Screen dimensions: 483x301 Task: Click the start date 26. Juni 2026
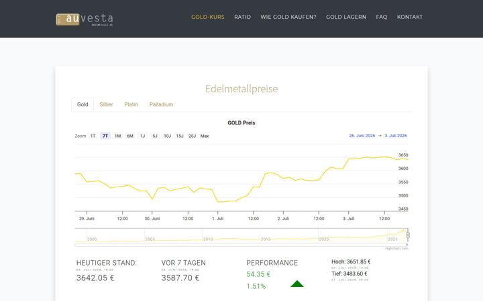[362, 135]
